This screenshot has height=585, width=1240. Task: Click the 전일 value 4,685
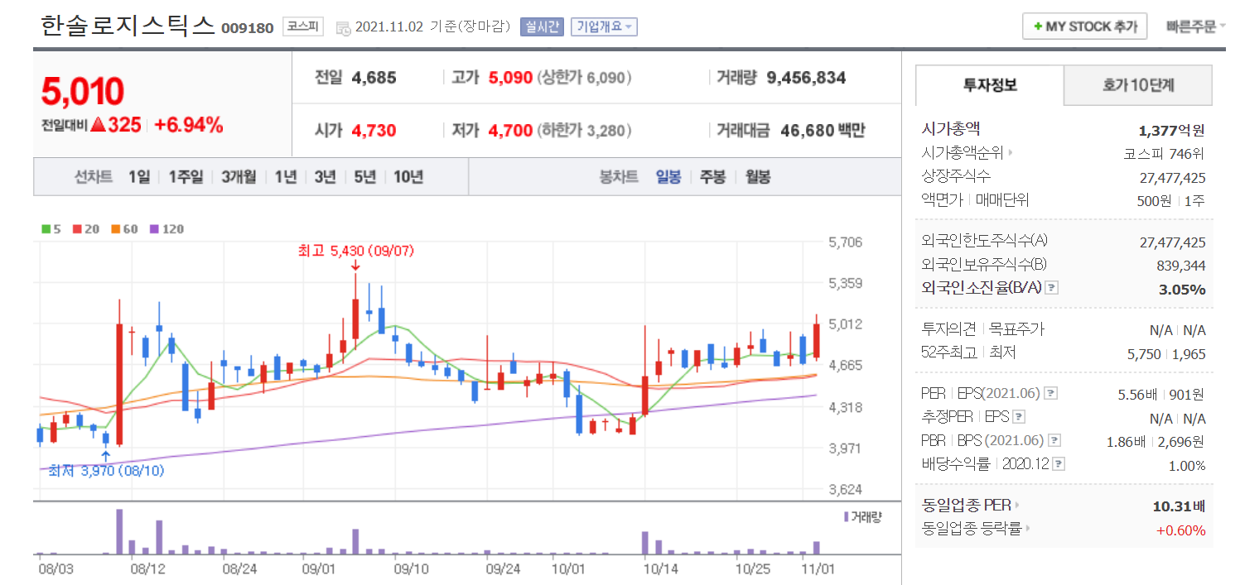[374, 78]
